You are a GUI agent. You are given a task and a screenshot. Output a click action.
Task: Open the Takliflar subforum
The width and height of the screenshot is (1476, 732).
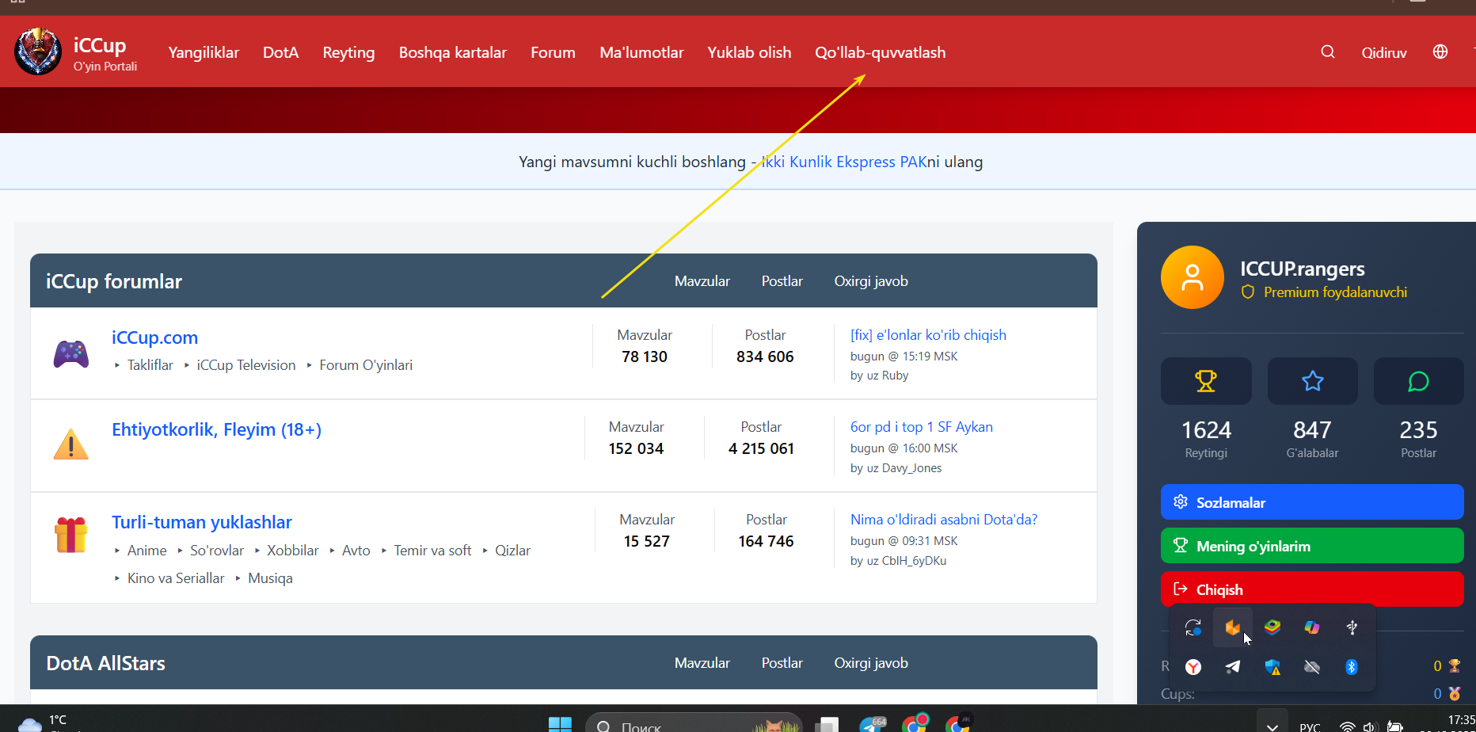coord(150,365)
